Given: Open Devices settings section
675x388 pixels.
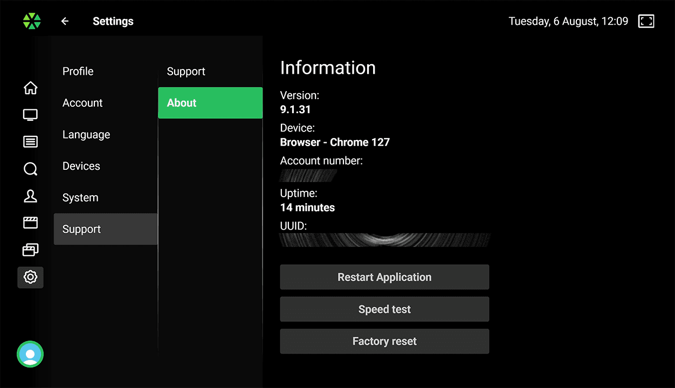Looking at the screenshot, I should (81, 167).
